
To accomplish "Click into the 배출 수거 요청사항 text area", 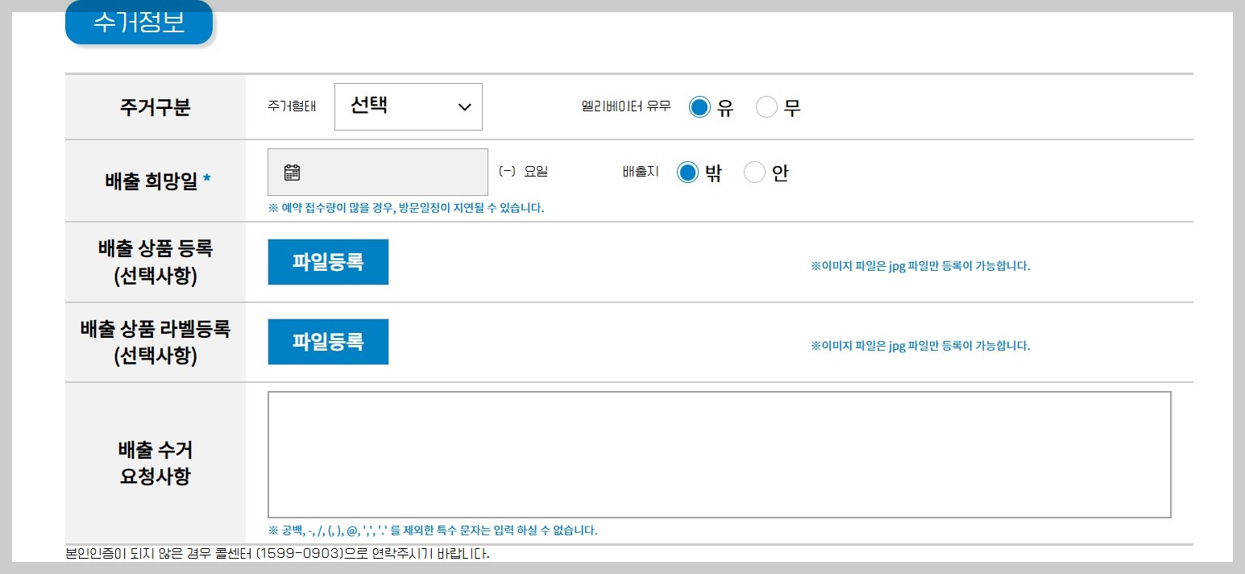I will (x=719, y=455).
